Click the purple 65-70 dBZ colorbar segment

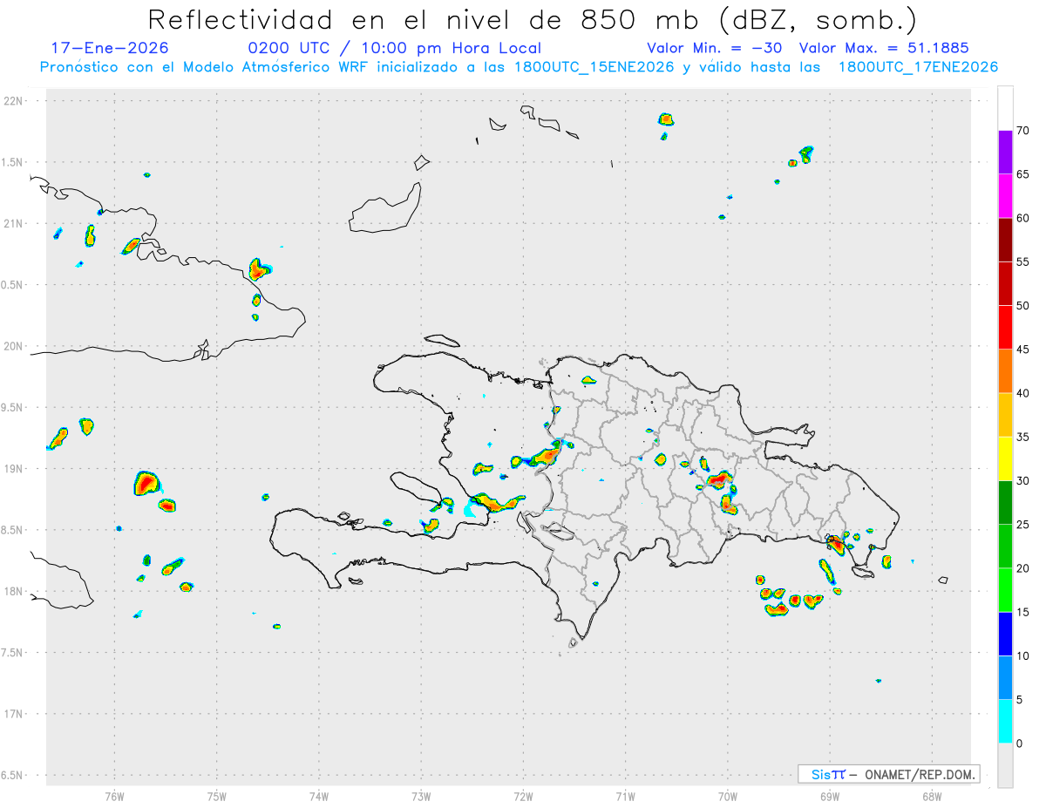pyautogui.click(x=1005, y=152)
